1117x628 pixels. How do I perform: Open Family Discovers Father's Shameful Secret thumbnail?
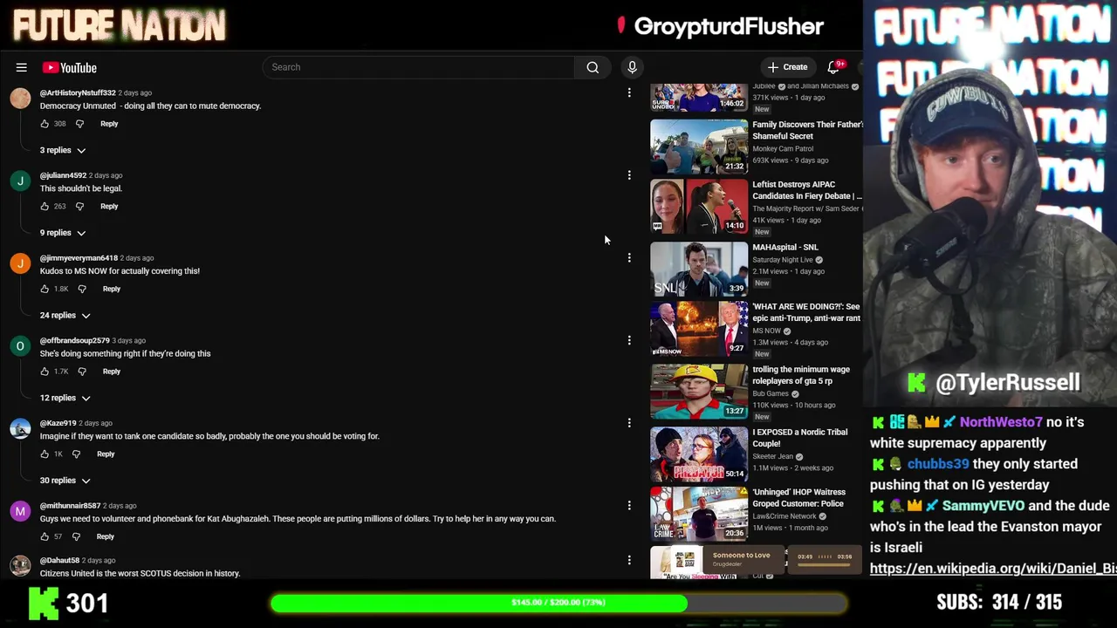(699, 147)
